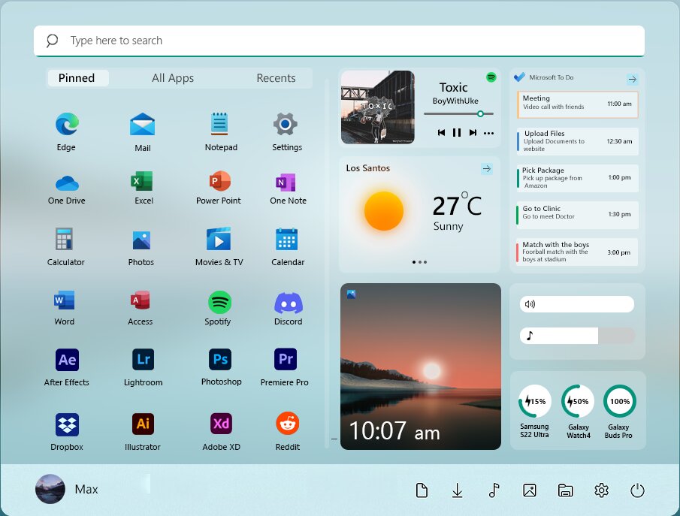Screen dimensions: 680x516
Task: Open Dropbox
Action: click(67, 424)
